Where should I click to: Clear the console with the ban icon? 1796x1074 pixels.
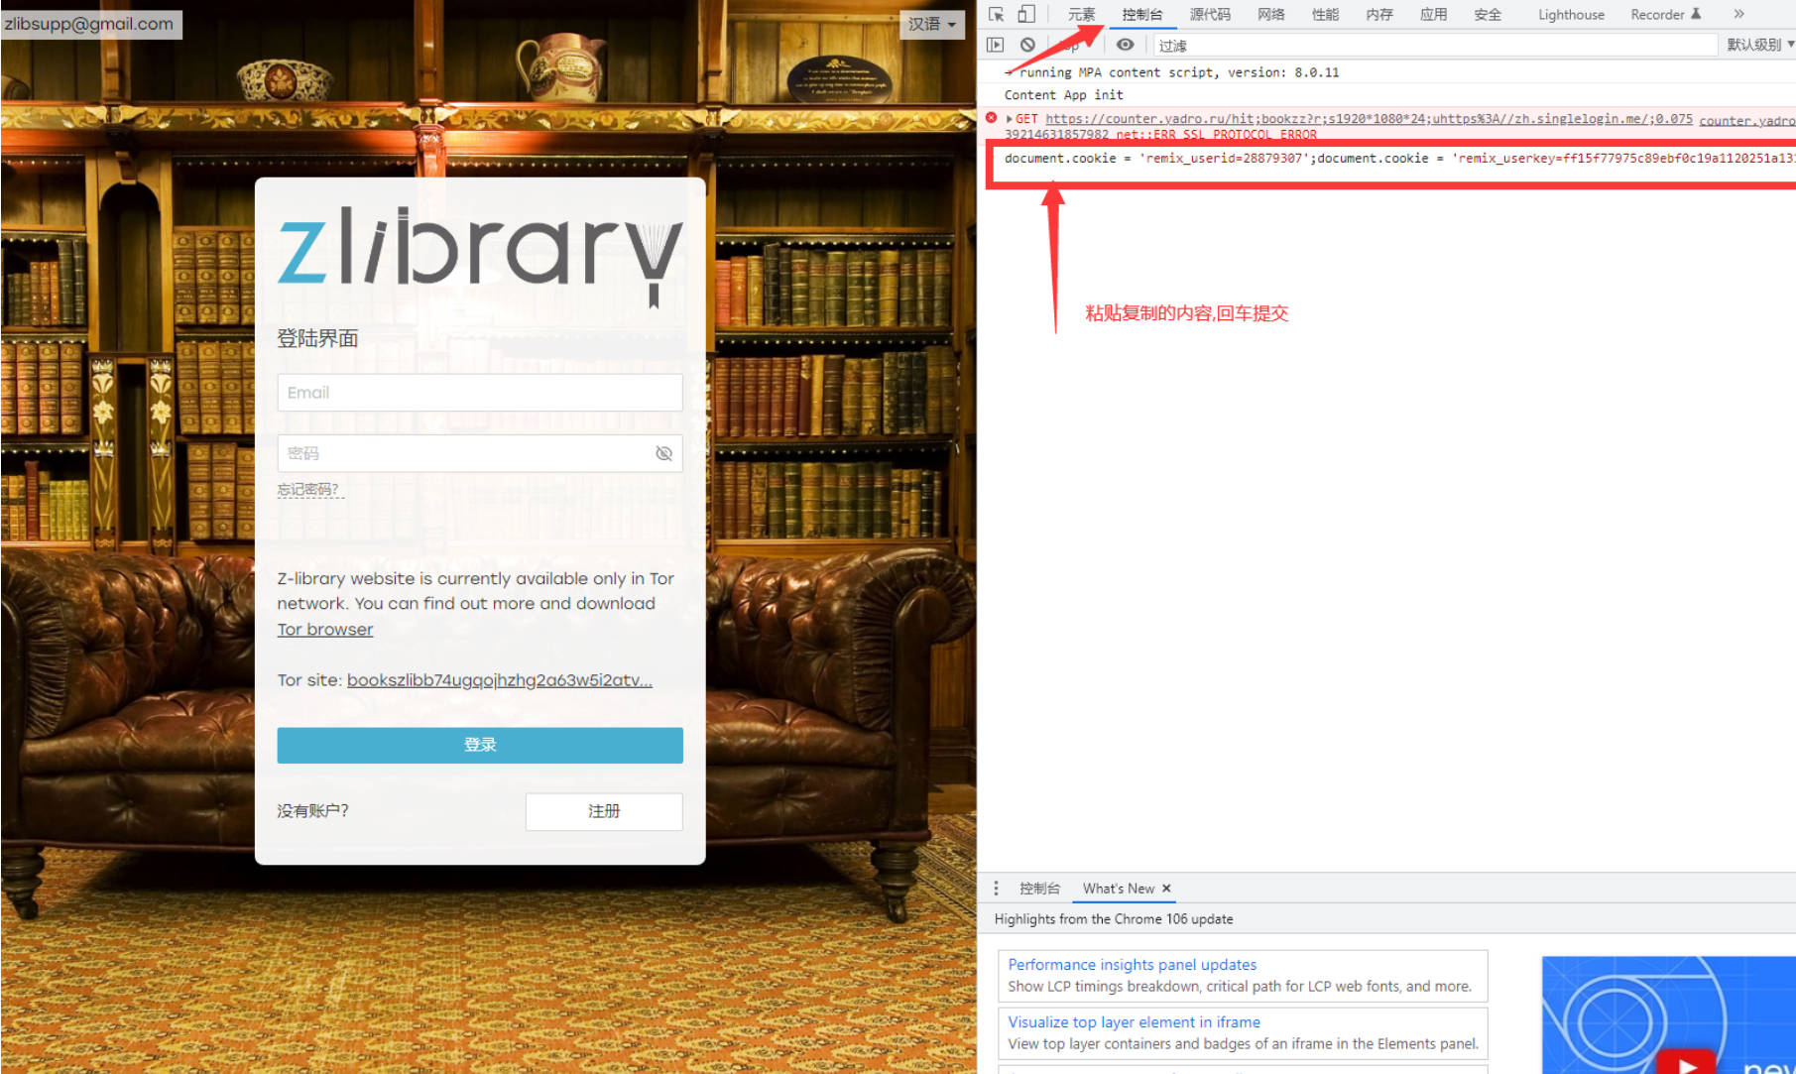1027,45
